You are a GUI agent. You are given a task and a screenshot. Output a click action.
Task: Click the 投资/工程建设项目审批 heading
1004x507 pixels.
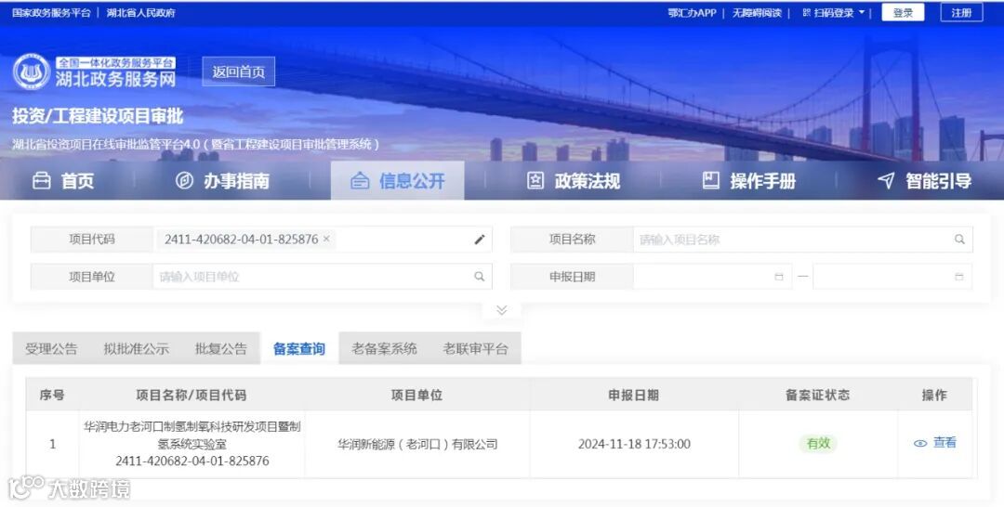(x=98, y=116)
